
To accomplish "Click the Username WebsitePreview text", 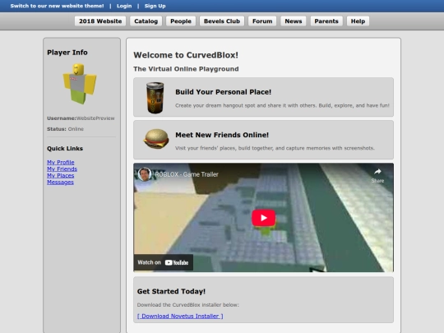I will pyautogui.click(x=81, y=118).
